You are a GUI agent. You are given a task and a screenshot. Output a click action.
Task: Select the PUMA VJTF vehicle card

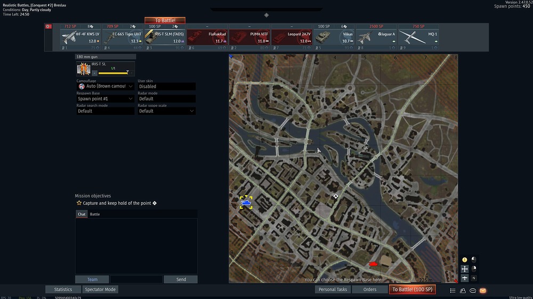[x=249, y=37]
